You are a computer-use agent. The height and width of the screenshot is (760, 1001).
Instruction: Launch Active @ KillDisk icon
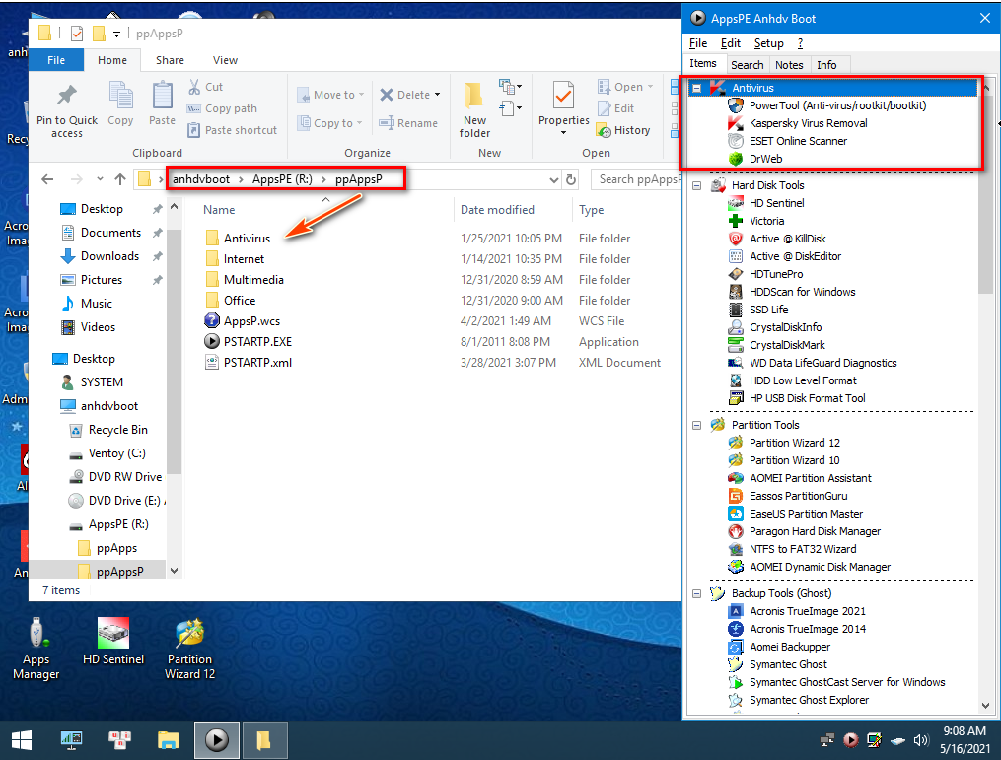pyautogui.click(x=736, y=239)
